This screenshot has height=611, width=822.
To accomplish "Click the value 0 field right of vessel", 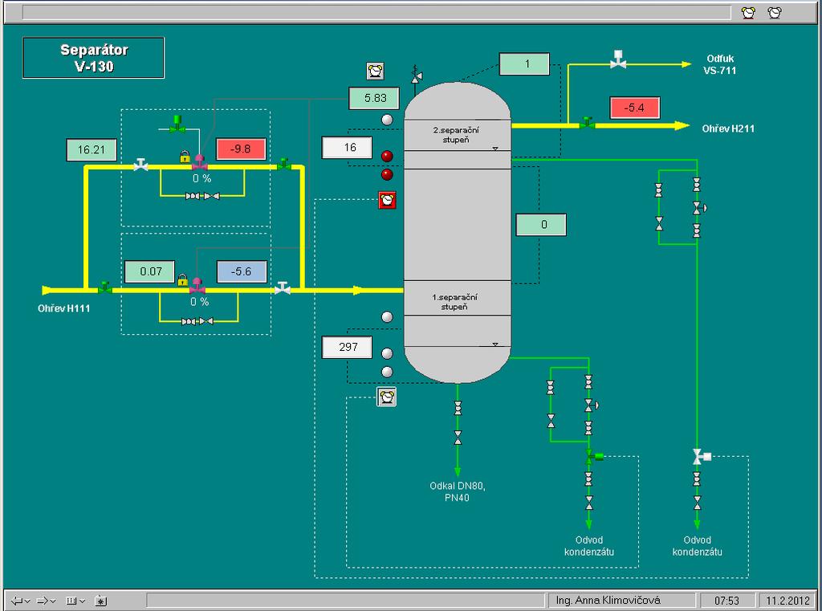I will click(541, 225).
